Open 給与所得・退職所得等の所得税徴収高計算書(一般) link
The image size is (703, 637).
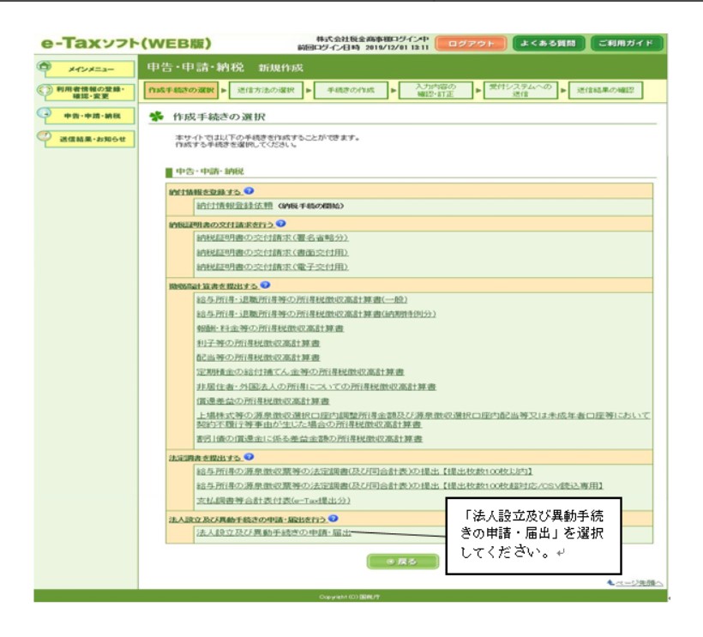(302, 299)
